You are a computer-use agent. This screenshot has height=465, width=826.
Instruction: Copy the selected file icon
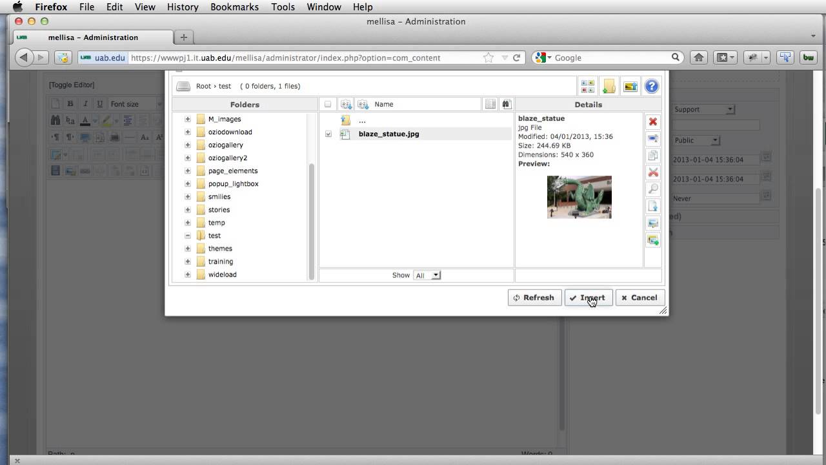click(653, 156)
